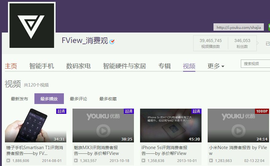Click the 超清 badge on iPhone 5s thumbnail
The height and width of the screenshot is (166, 270).
196,111
